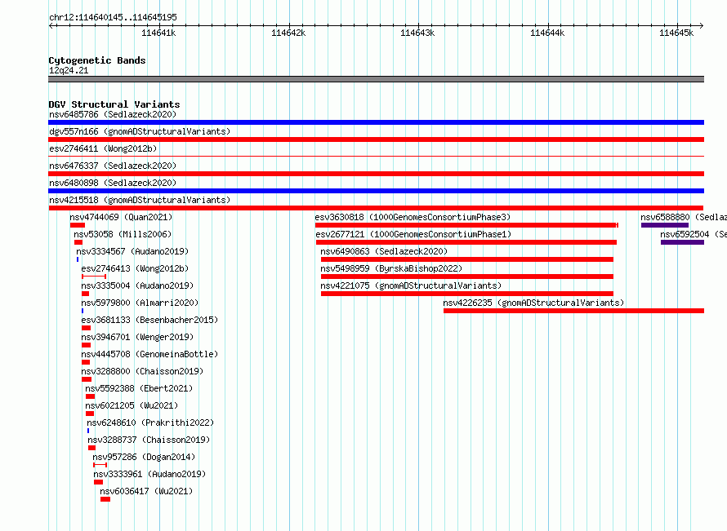This screenshot has width=727, height=531.
Task: Click the 114642k ruler tick label
Action: (288, 33)
